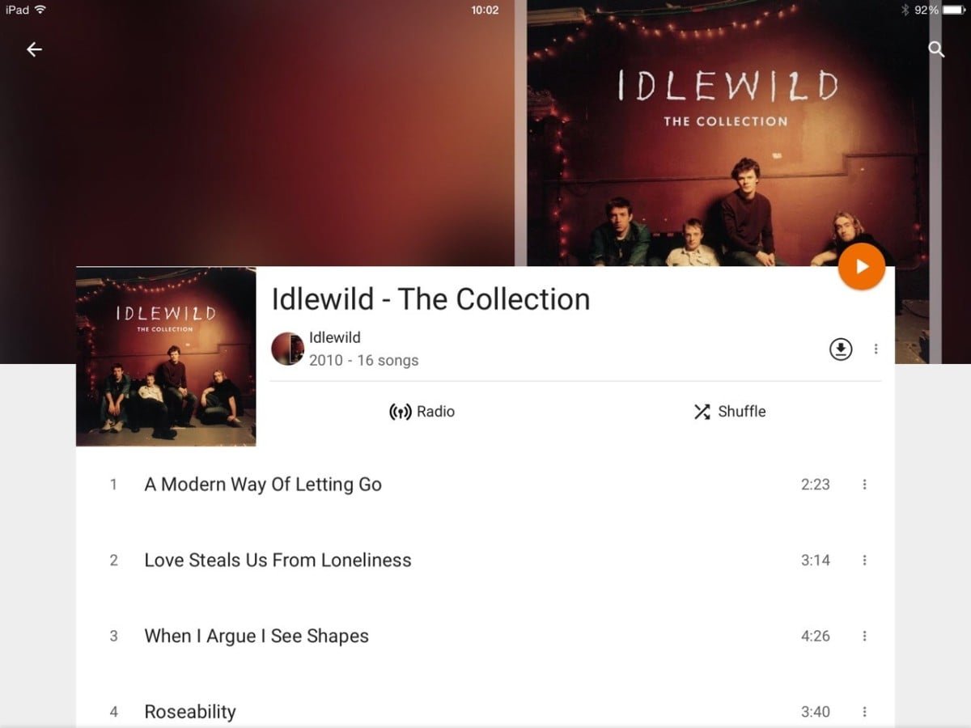Open the Idlewild artist avatar
The image size is (971, 728).
tap(287, 349)
